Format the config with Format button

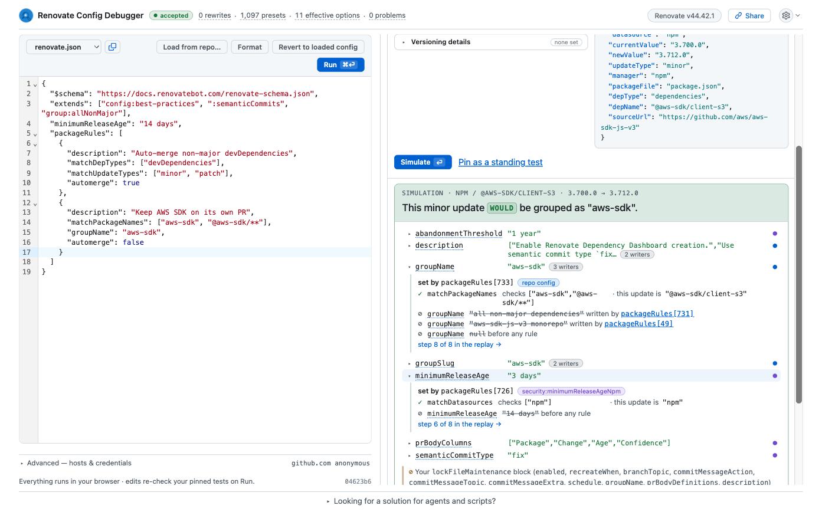[250, 47]
